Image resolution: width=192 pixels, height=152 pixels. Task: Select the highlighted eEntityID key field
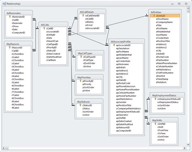[x=165, y=16]
